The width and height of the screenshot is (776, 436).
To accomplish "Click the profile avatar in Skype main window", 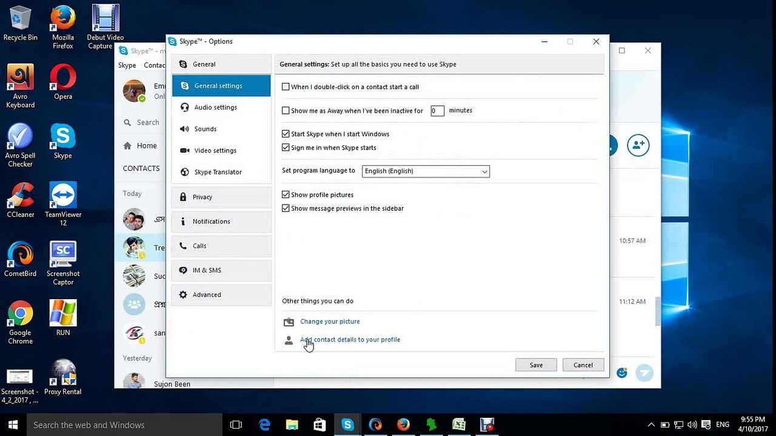I will (134, 91).
